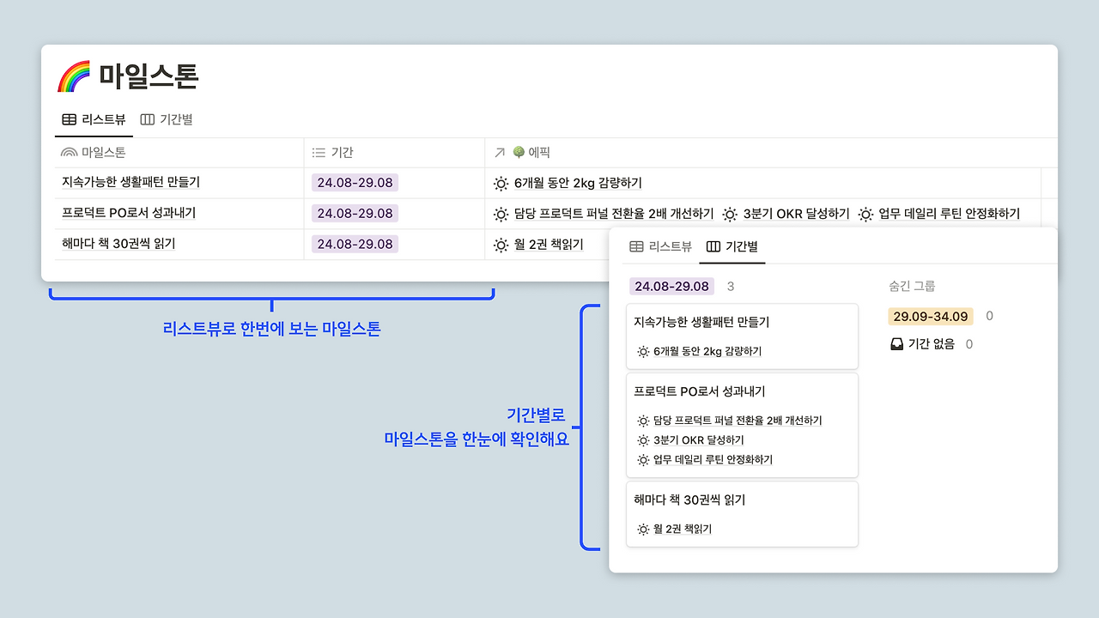Click the arrow icon in 에픽 column header
The width and height of the screenshot is (1099, 618).
pos(499,152)
